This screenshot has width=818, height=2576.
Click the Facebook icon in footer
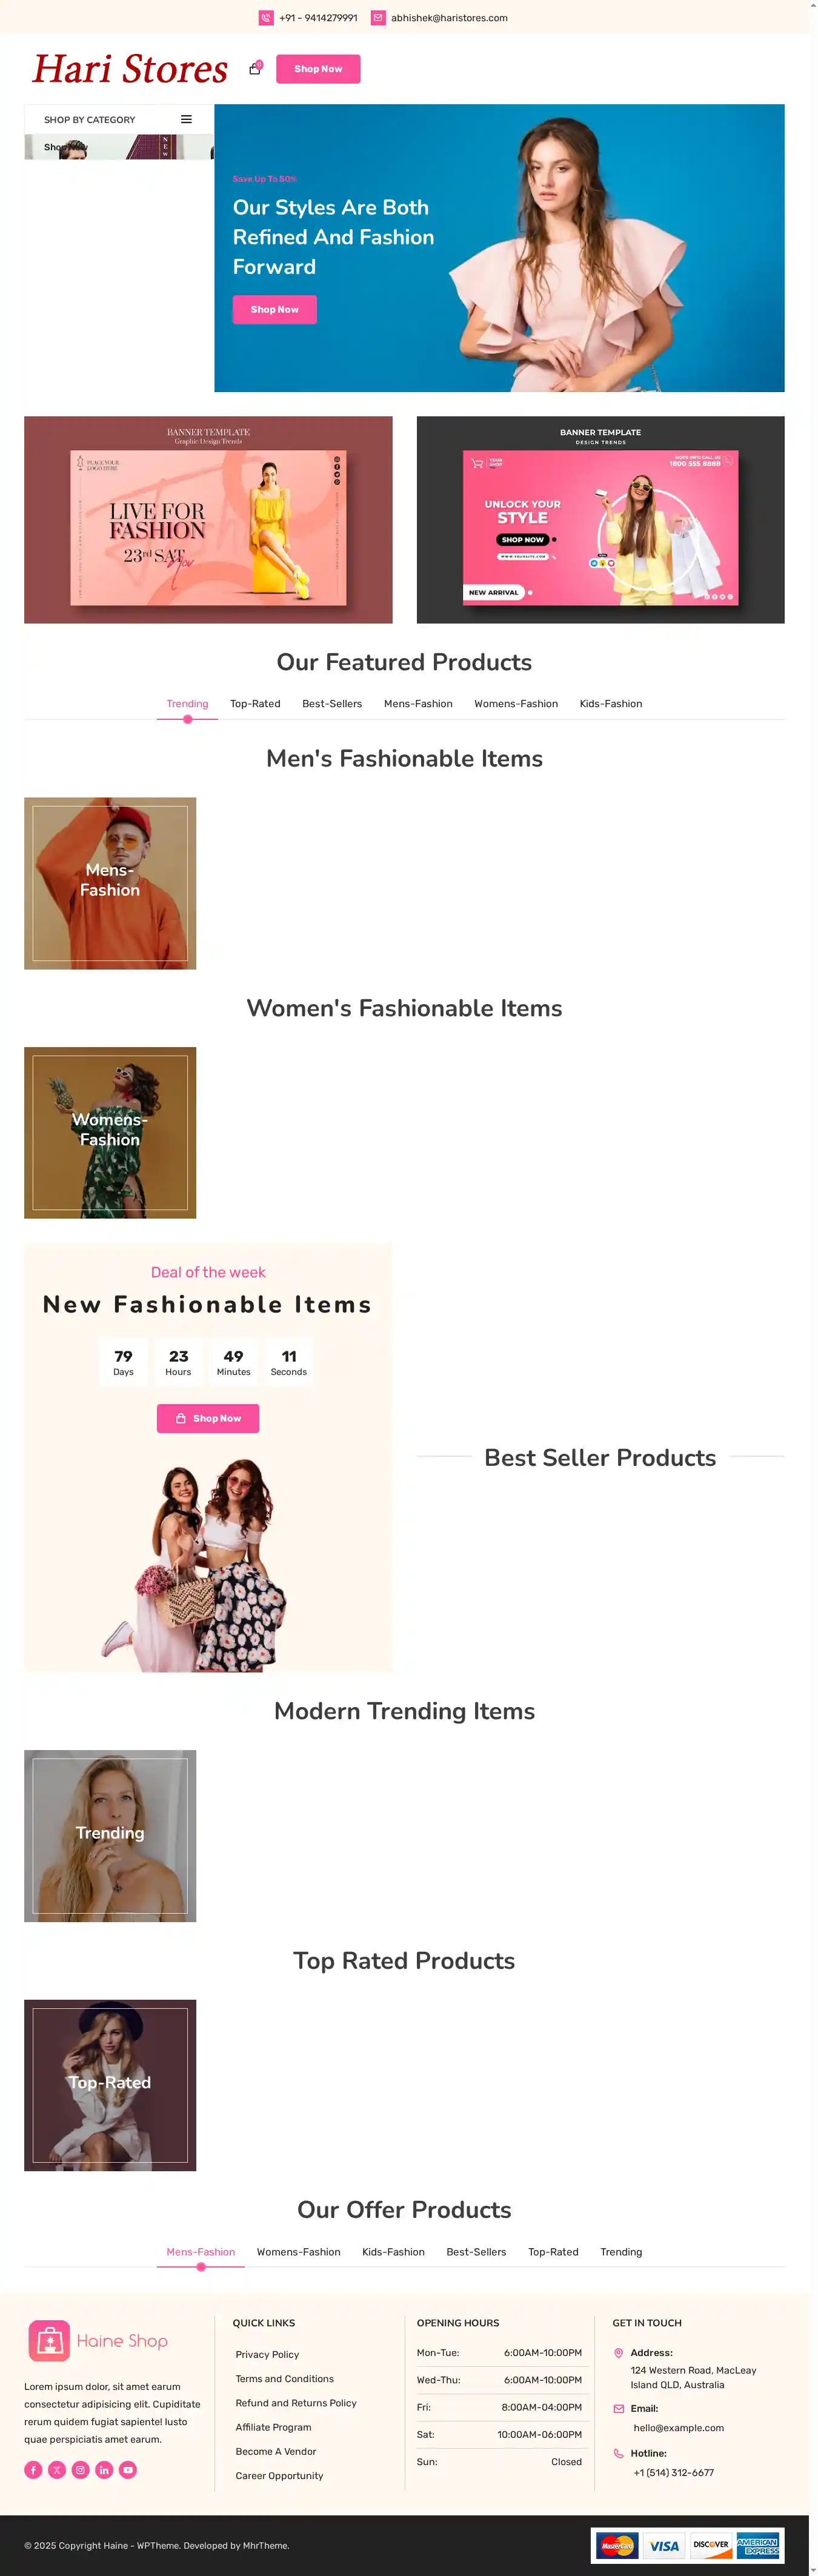(33, 2469)
